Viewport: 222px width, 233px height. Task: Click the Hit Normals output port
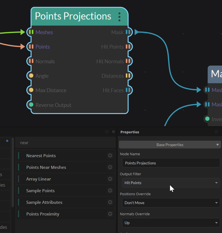128,61
